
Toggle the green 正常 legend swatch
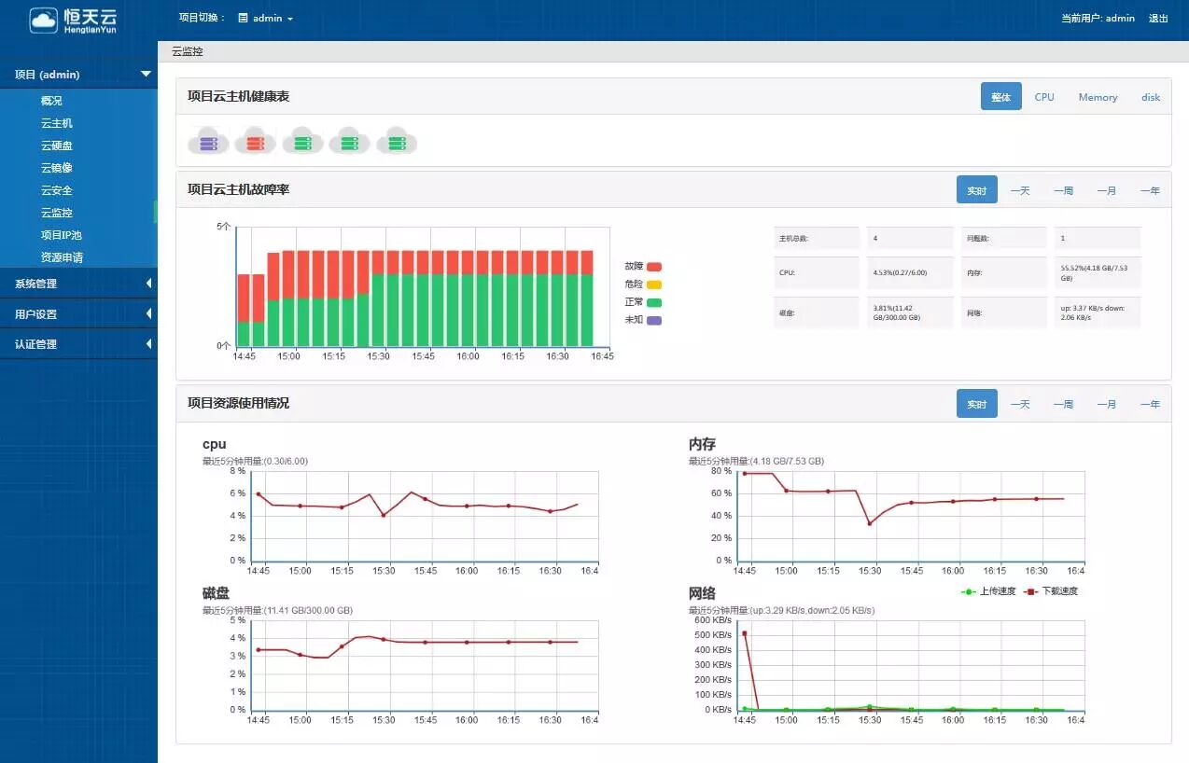tap(654, 302)
